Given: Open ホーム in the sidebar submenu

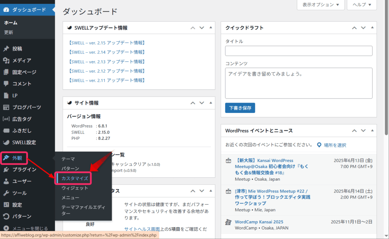Looking at the screenshot, I should pyautogui.click(x=11, y=22).
